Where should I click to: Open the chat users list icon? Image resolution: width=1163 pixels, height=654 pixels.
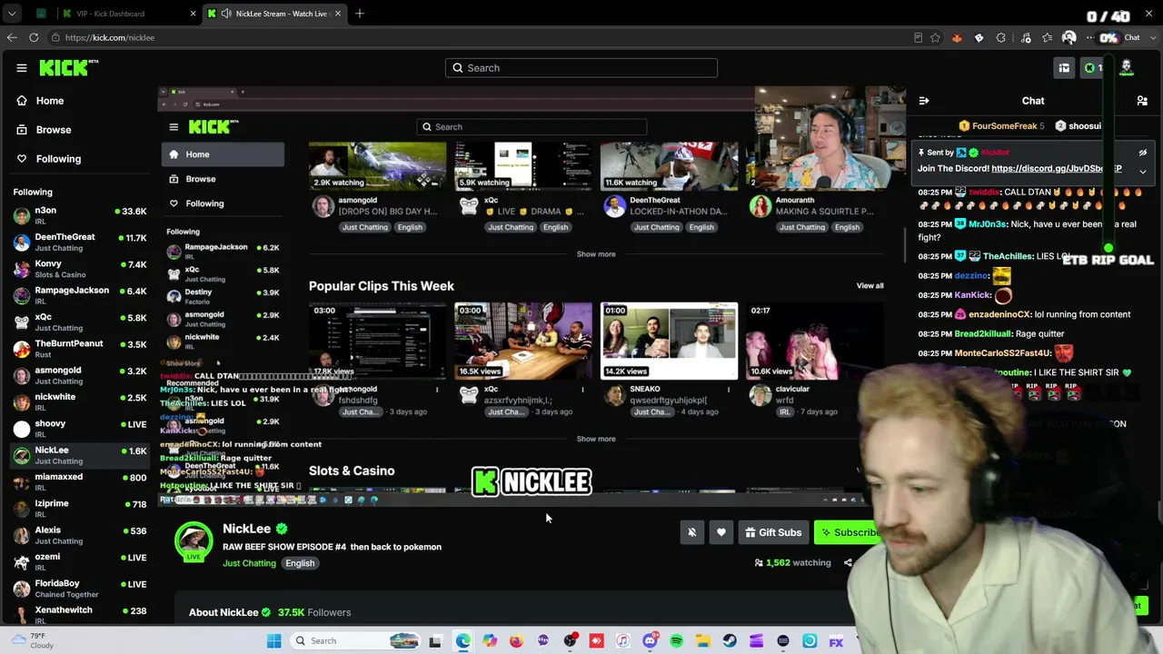1142,101
